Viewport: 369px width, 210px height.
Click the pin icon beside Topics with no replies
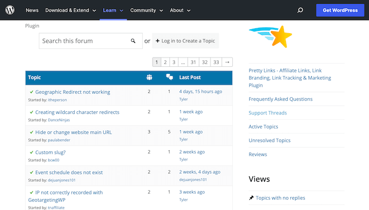(251, 198)
